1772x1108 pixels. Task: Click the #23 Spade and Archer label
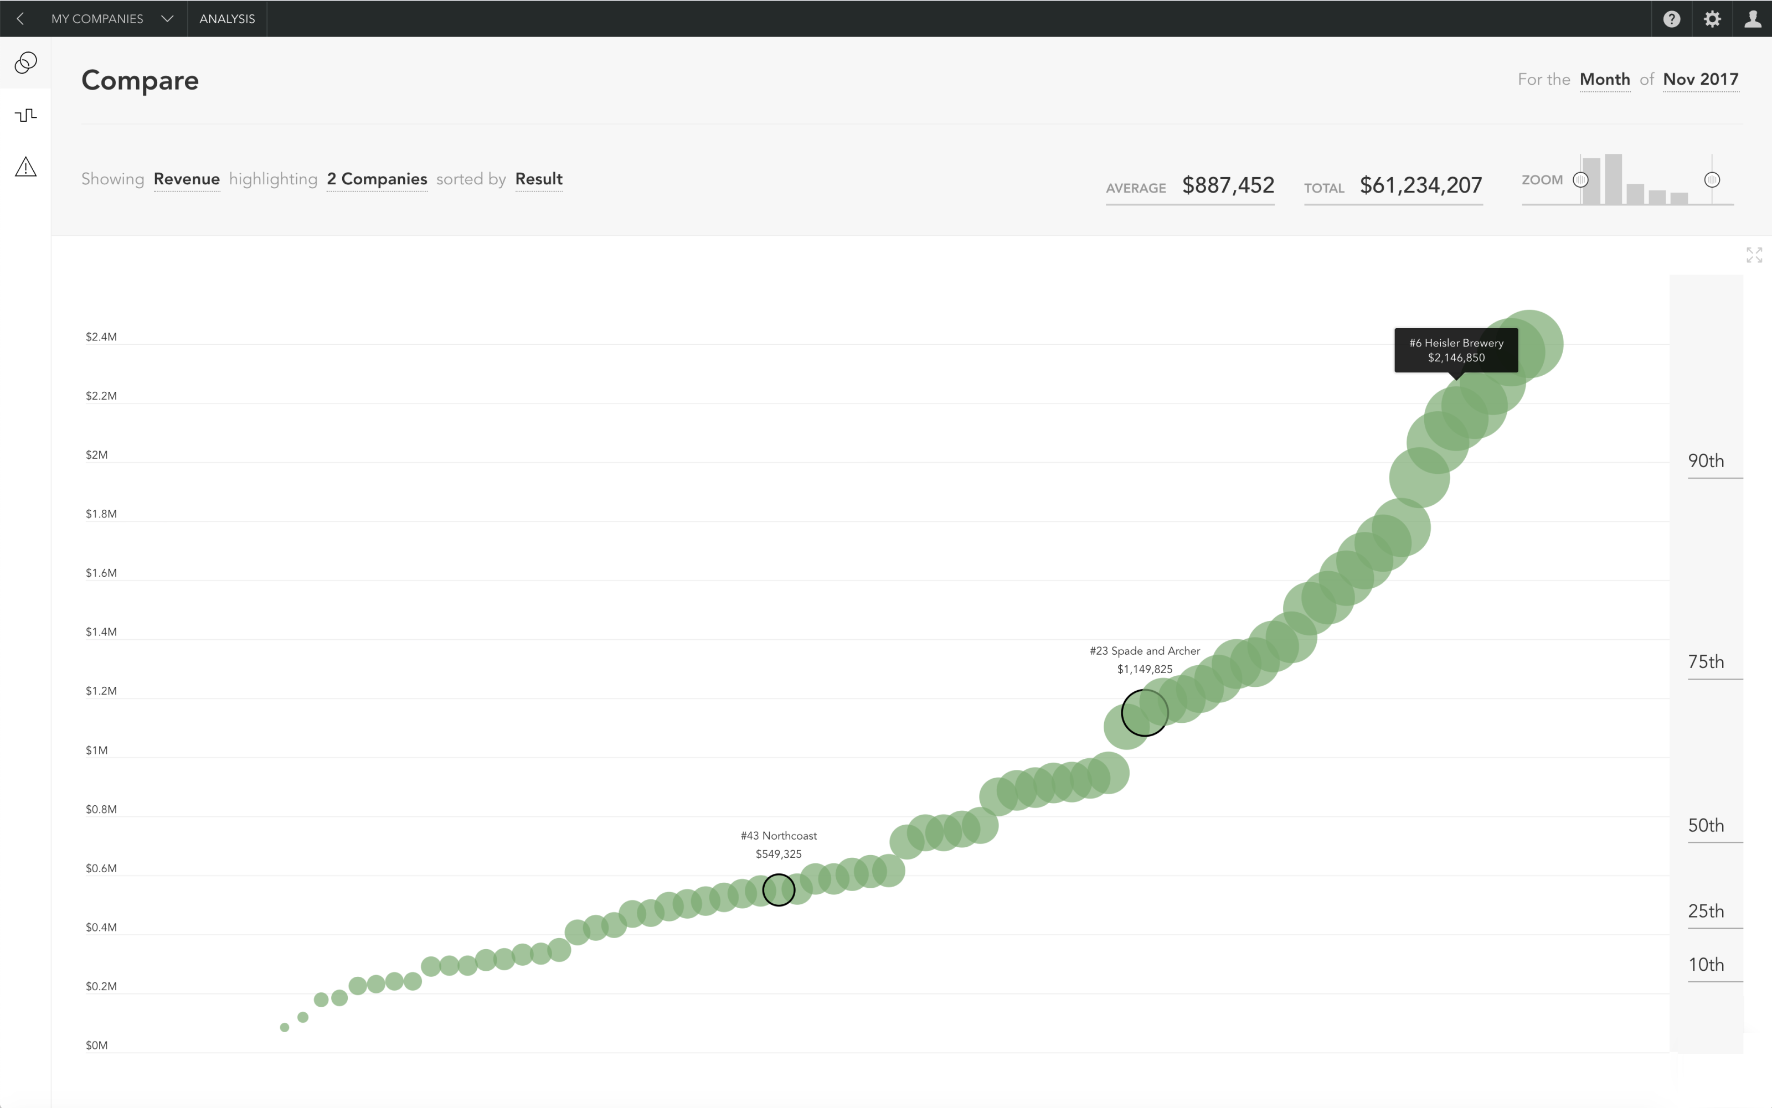point(1145,651)
